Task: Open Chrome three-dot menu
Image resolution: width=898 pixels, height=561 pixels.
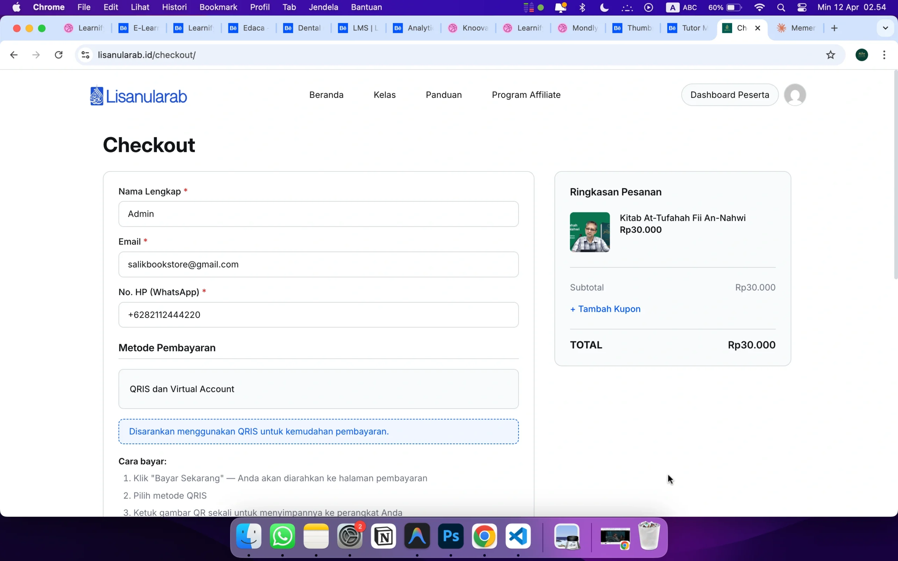Action: coord(884,55)
